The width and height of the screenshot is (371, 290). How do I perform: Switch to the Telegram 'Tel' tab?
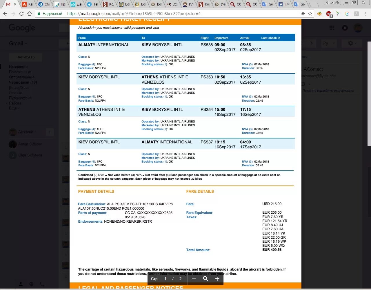click(92, 4)
